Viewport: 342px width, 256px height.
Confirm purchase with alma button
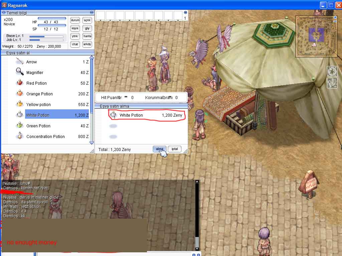(159, 149)
